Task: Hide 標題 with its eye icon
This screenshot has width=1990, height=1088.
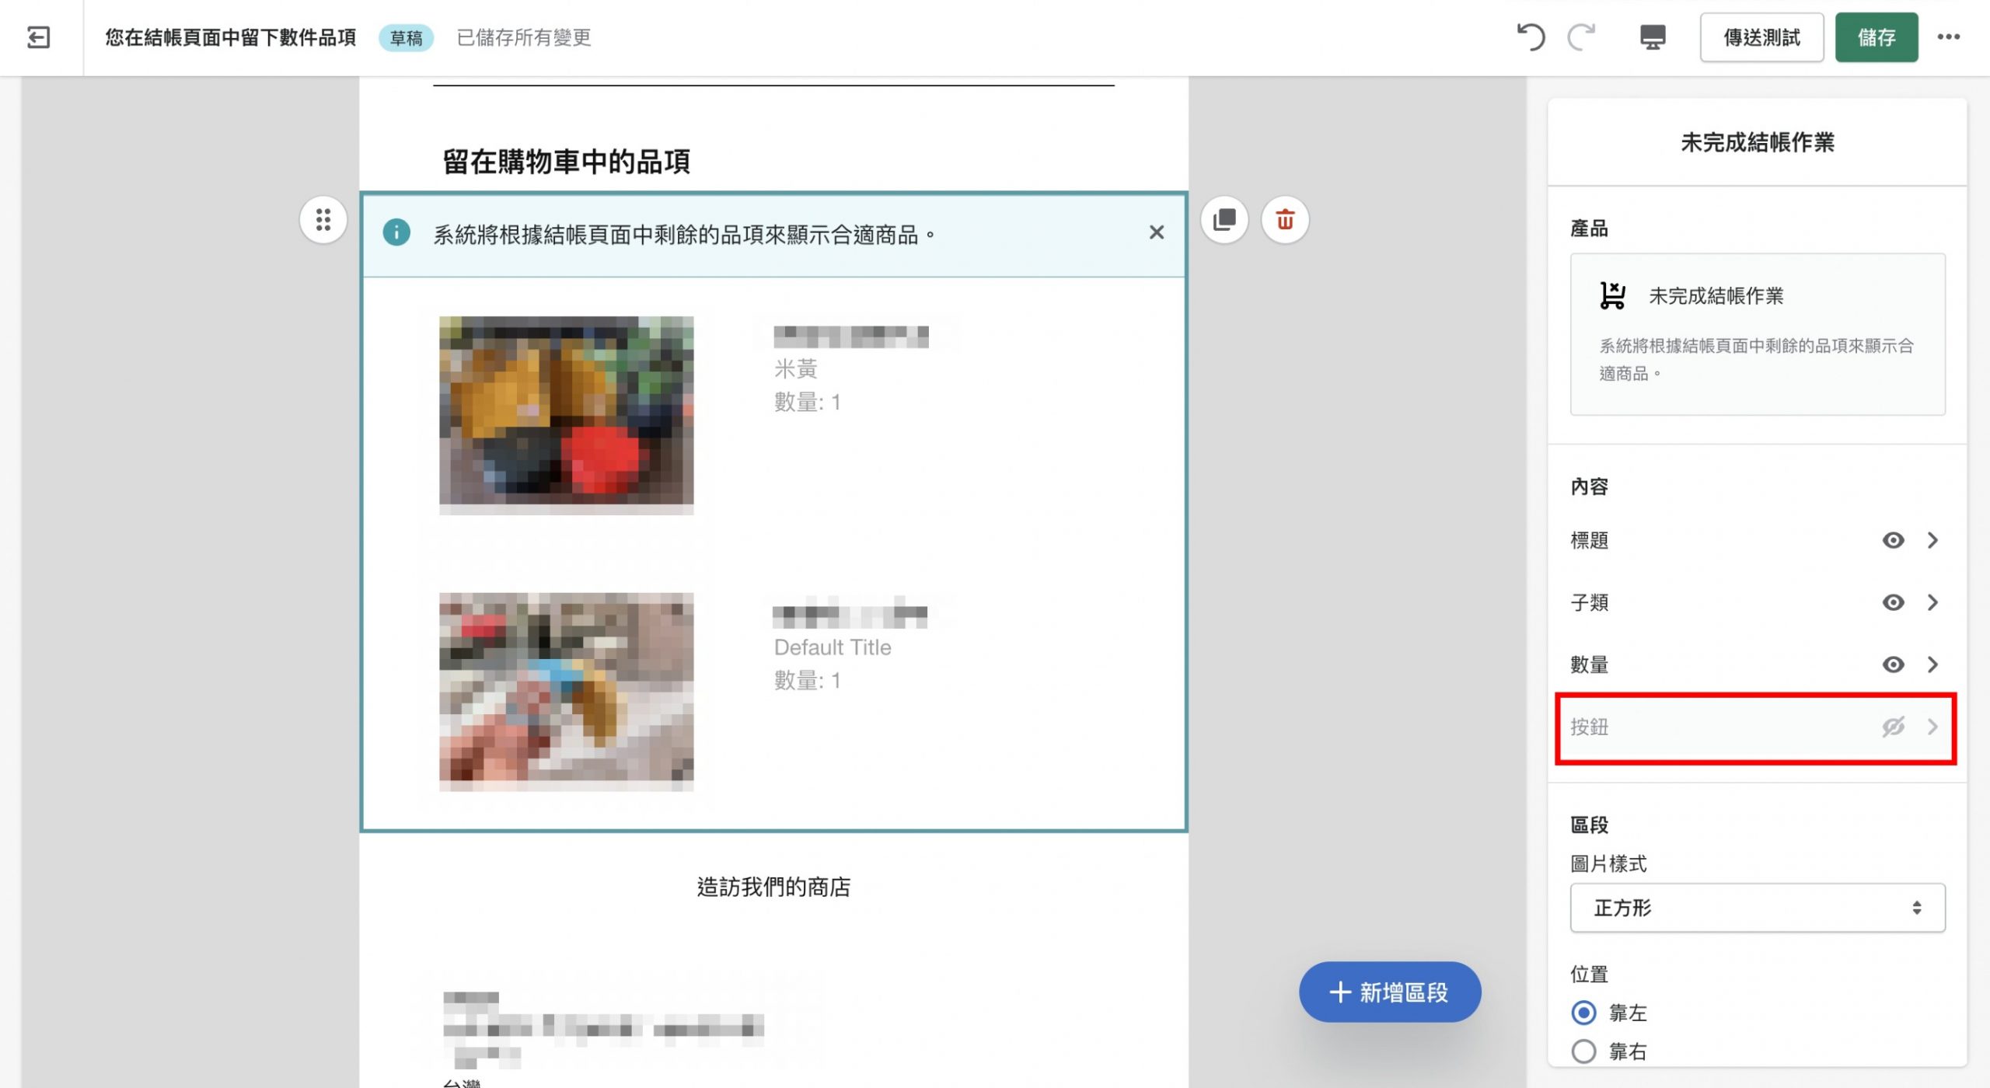Action: (1893, 540)
